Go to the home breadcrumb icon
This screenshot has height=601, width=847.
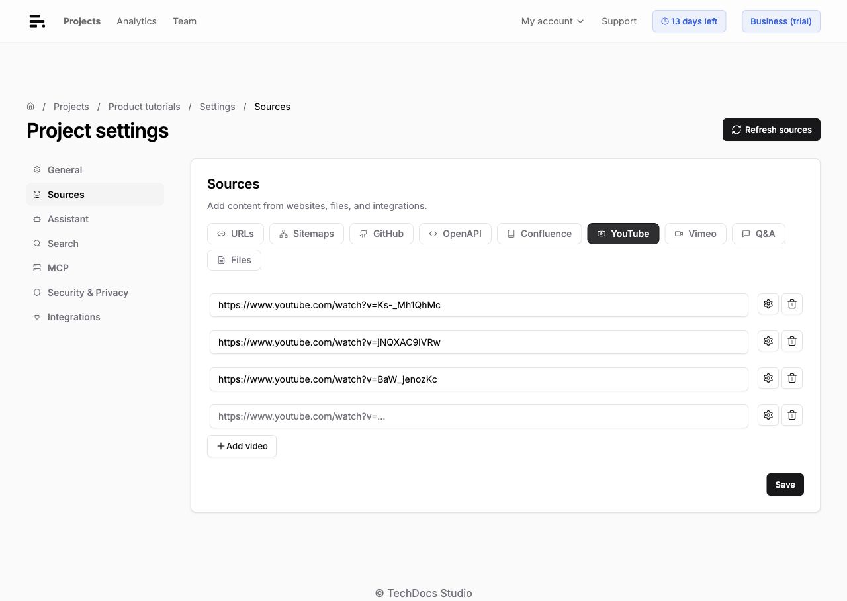click(x=30, y=106)
